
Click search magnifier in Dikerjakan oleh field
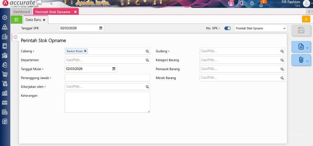147,87
